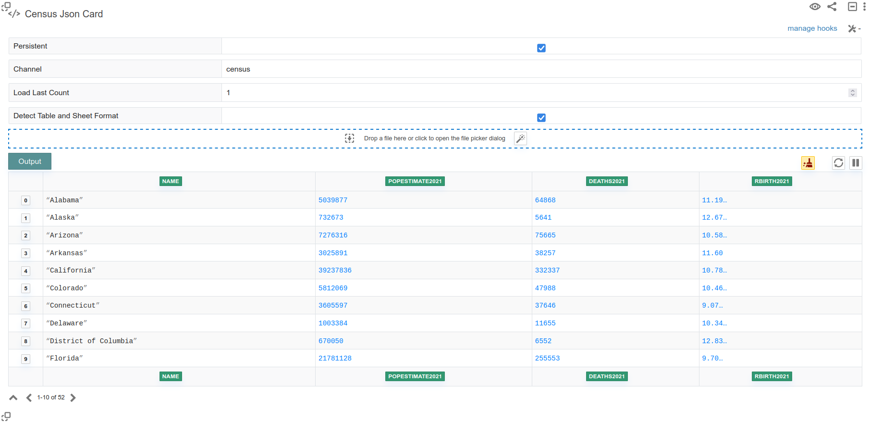Click birth rate value 11.60
Screen dimensions: 870x422
[712, 253]
